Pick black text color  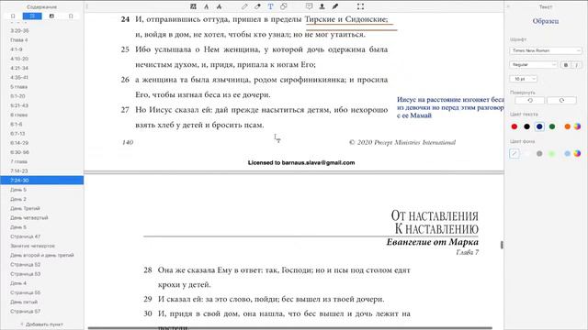pyautogui.click(x=526, y=126)
